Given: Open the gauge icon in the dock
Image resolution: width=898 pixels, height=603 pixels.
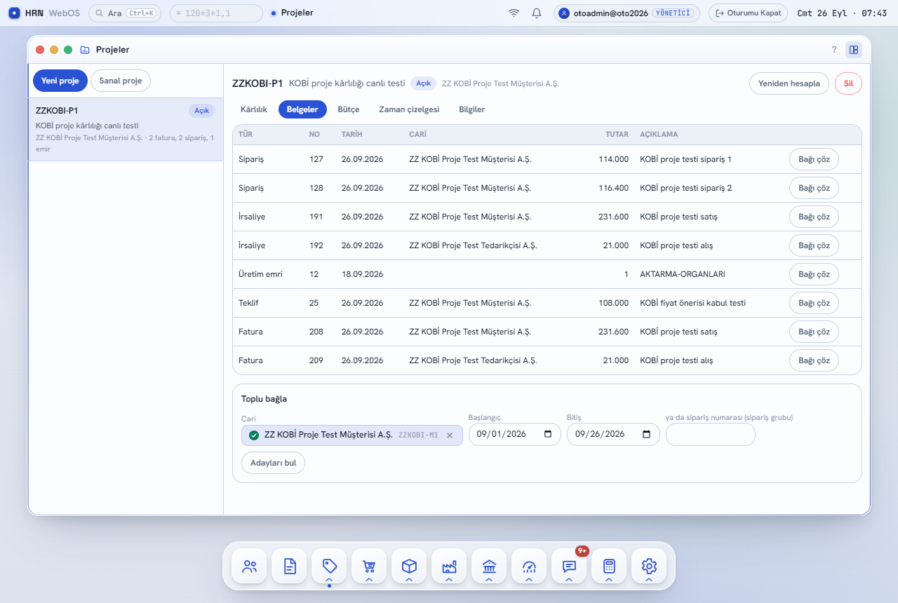Looking at the screenshot, I should coord(530,566).
